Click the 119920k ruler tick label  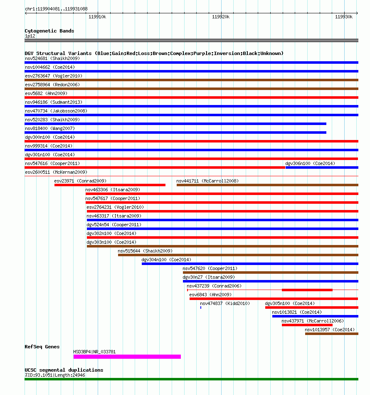click(x=221, y=17)
